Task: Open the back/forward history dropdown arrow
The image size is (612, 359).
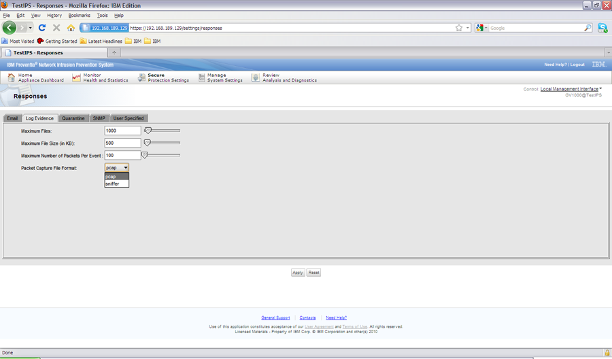Action: point(31,28)
